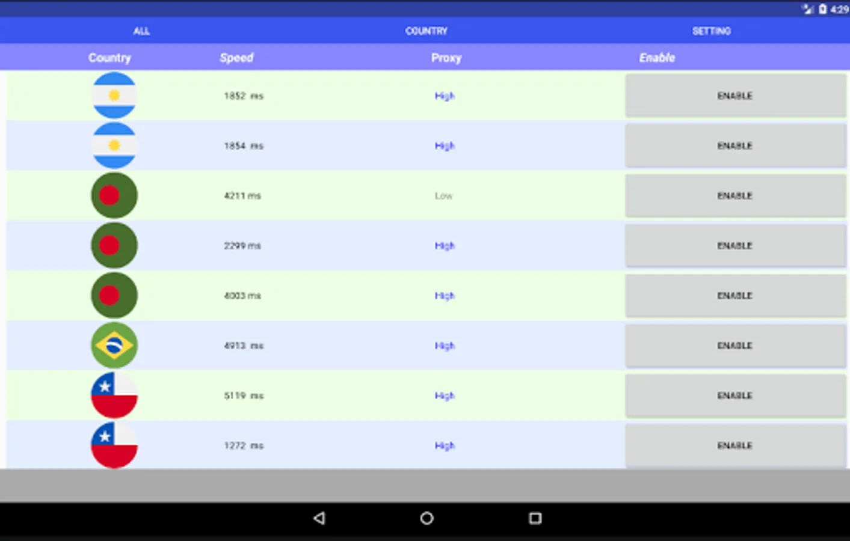The image size is (850, 541).
Task: Click High proxy label in 4913 ms row
Action: click(445, 345)
